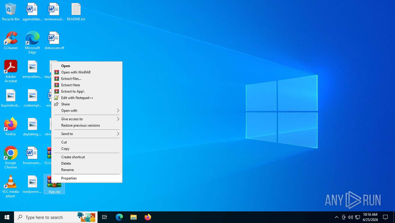395x223 pixels.
Task: Show hidden system tray icons
Action: pos(336,217)
